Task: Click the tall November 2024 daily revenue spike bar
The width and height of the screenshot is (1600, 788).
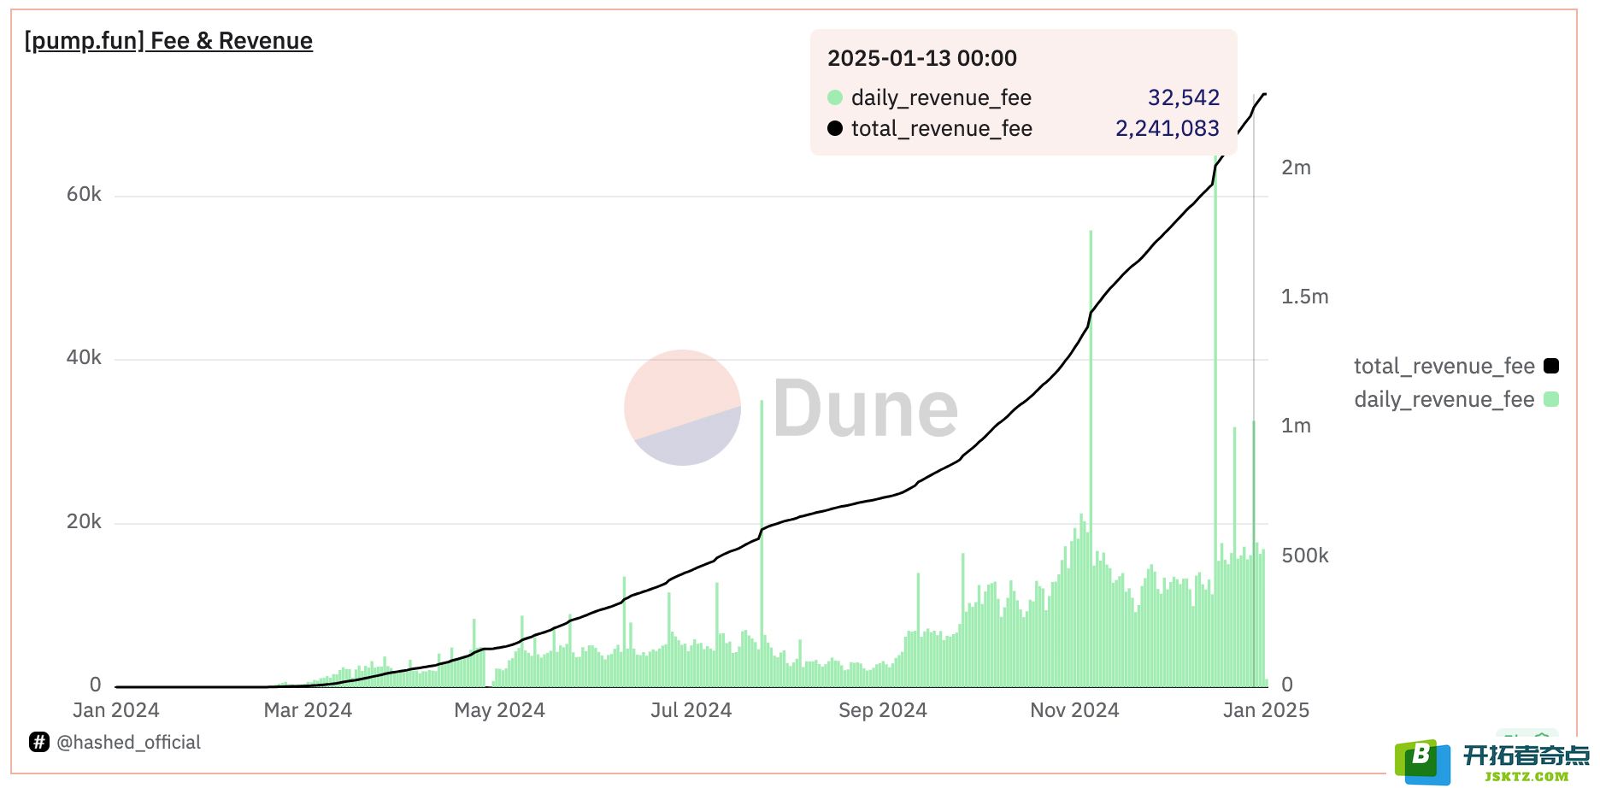Action: [x=1091, y=458]
